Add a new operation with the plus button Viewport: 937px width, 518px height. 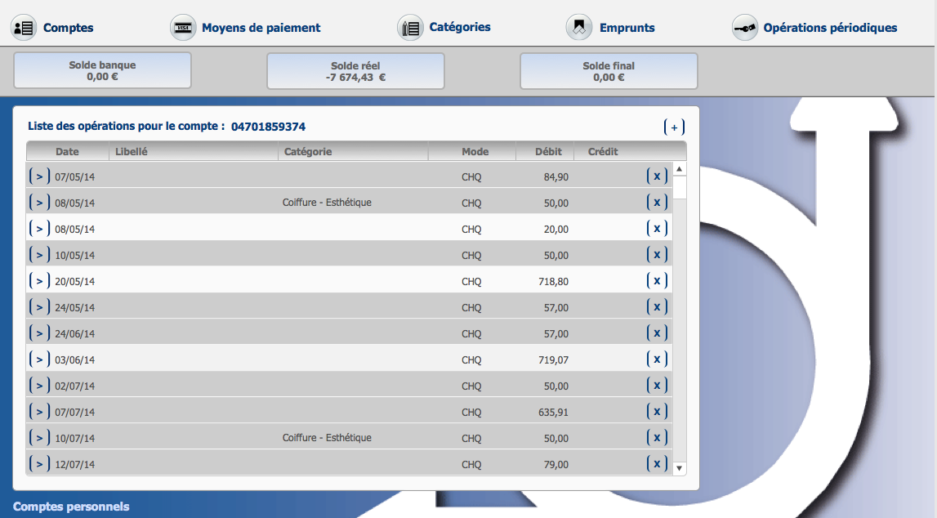(674, 127)
